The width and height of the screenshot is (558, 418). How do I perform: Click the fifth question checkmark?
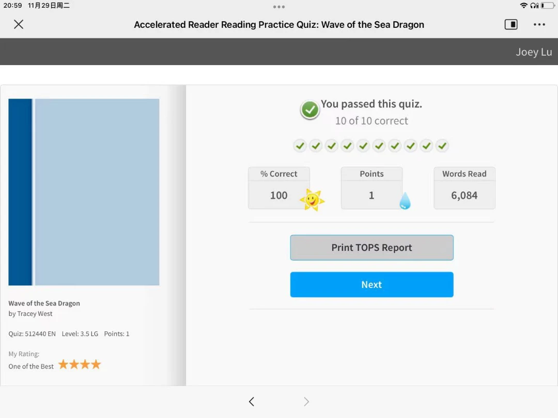pos(363,146)
